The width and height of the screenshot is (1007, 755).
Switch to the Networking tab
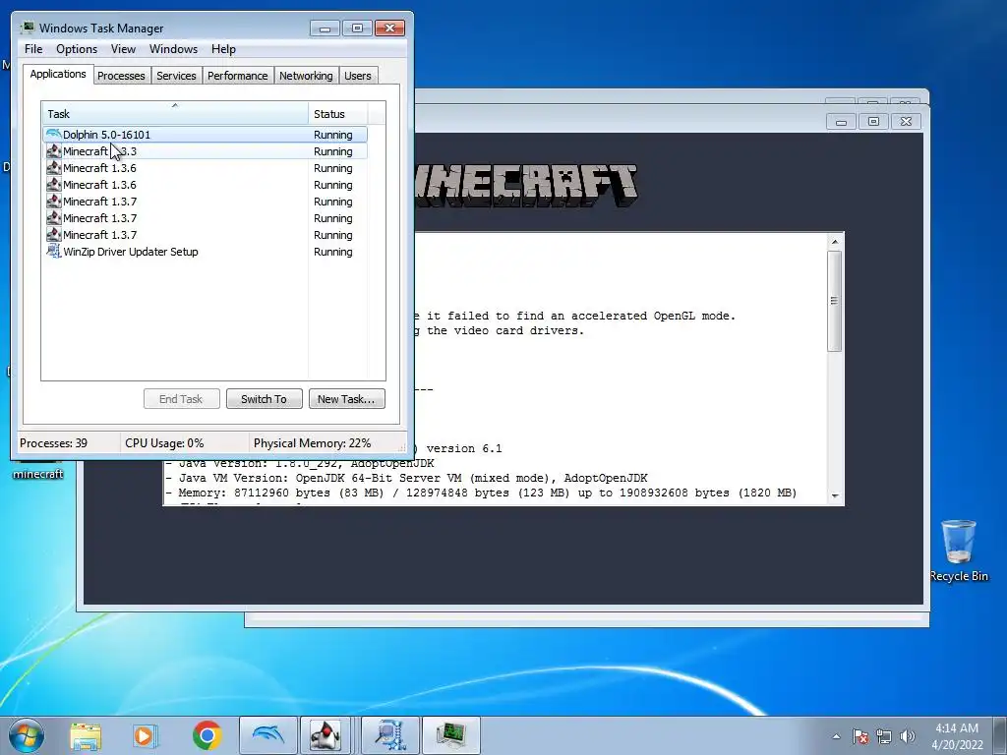pyautogui.click(x=306, y=76)
